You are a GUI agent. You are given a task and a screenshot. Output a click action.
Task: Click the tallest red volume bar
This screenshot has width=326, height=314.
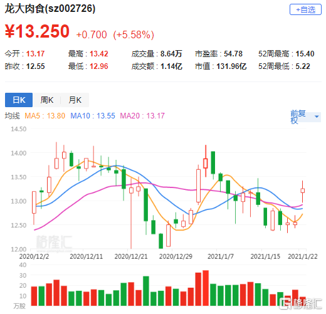pos(206,288)
